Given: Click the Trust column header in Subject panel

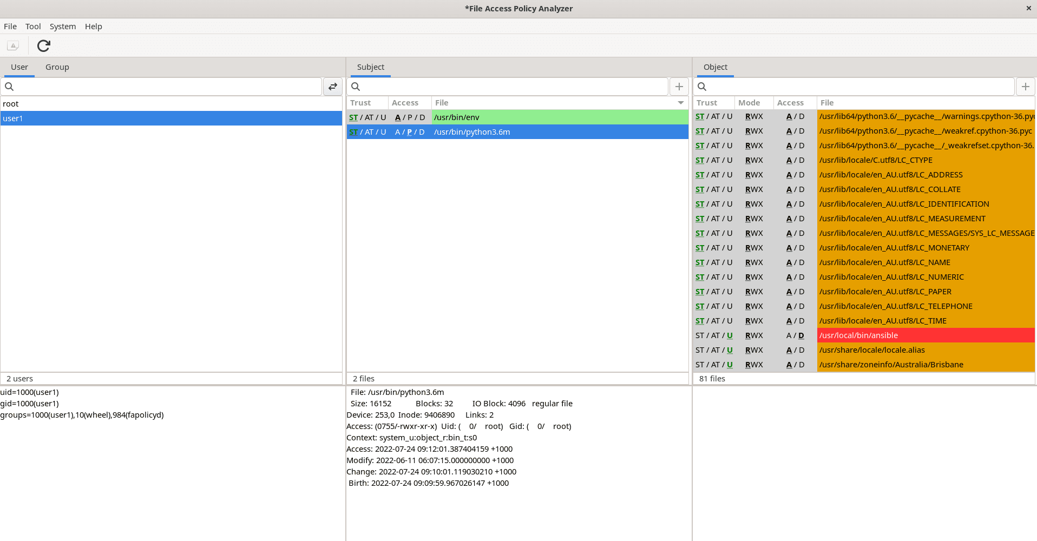Looking at the screenshot, I should coord(367,103).
